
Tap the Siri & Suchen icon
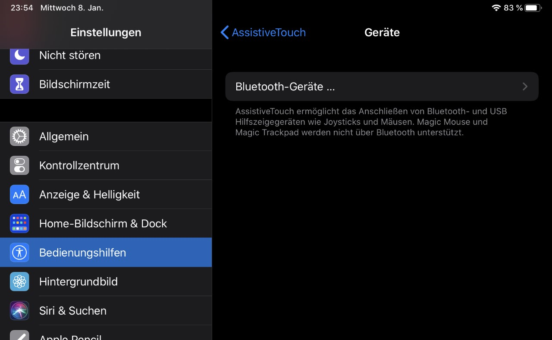[x=19, y=311]
